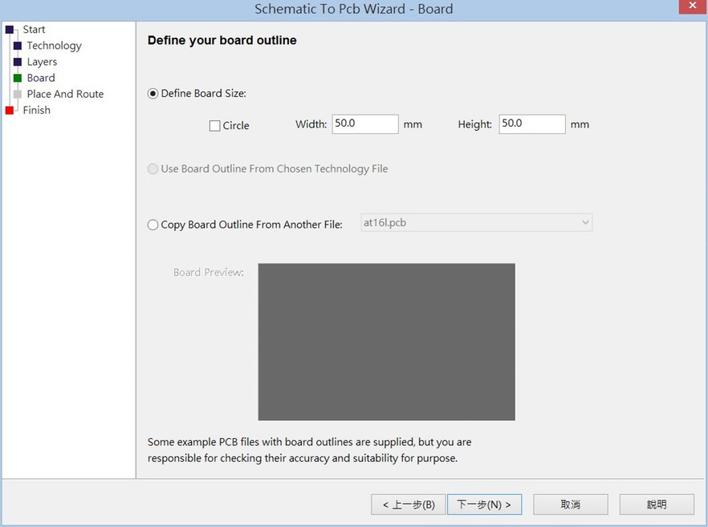Click the Technology step square icon
The image size is (708, 527).
[18, 46]
